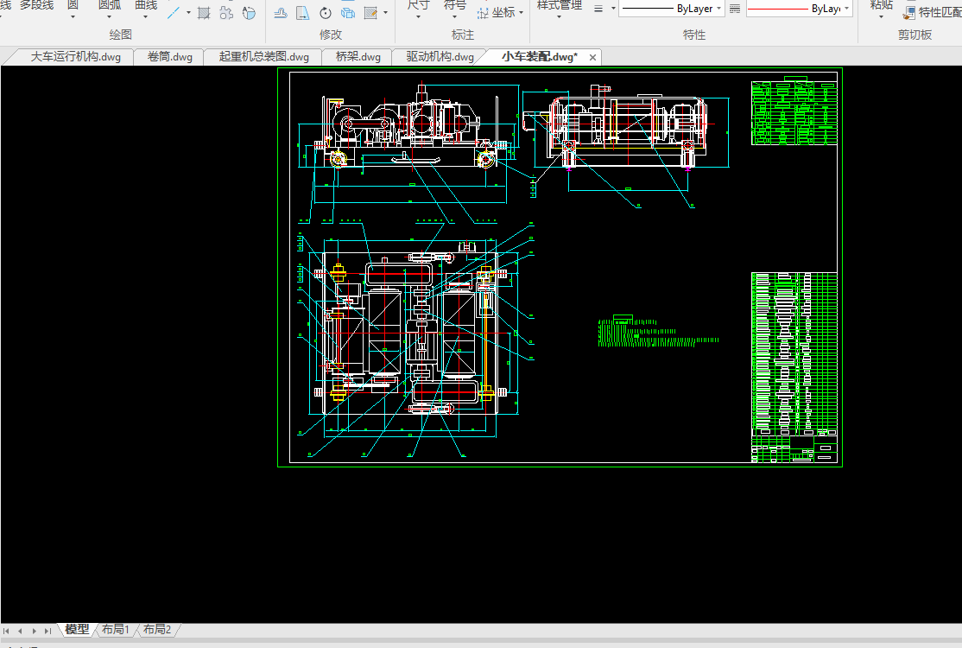Click the title block in drawing's bottom-right
This screenshot has height=648, width=962.
[794, 449]
